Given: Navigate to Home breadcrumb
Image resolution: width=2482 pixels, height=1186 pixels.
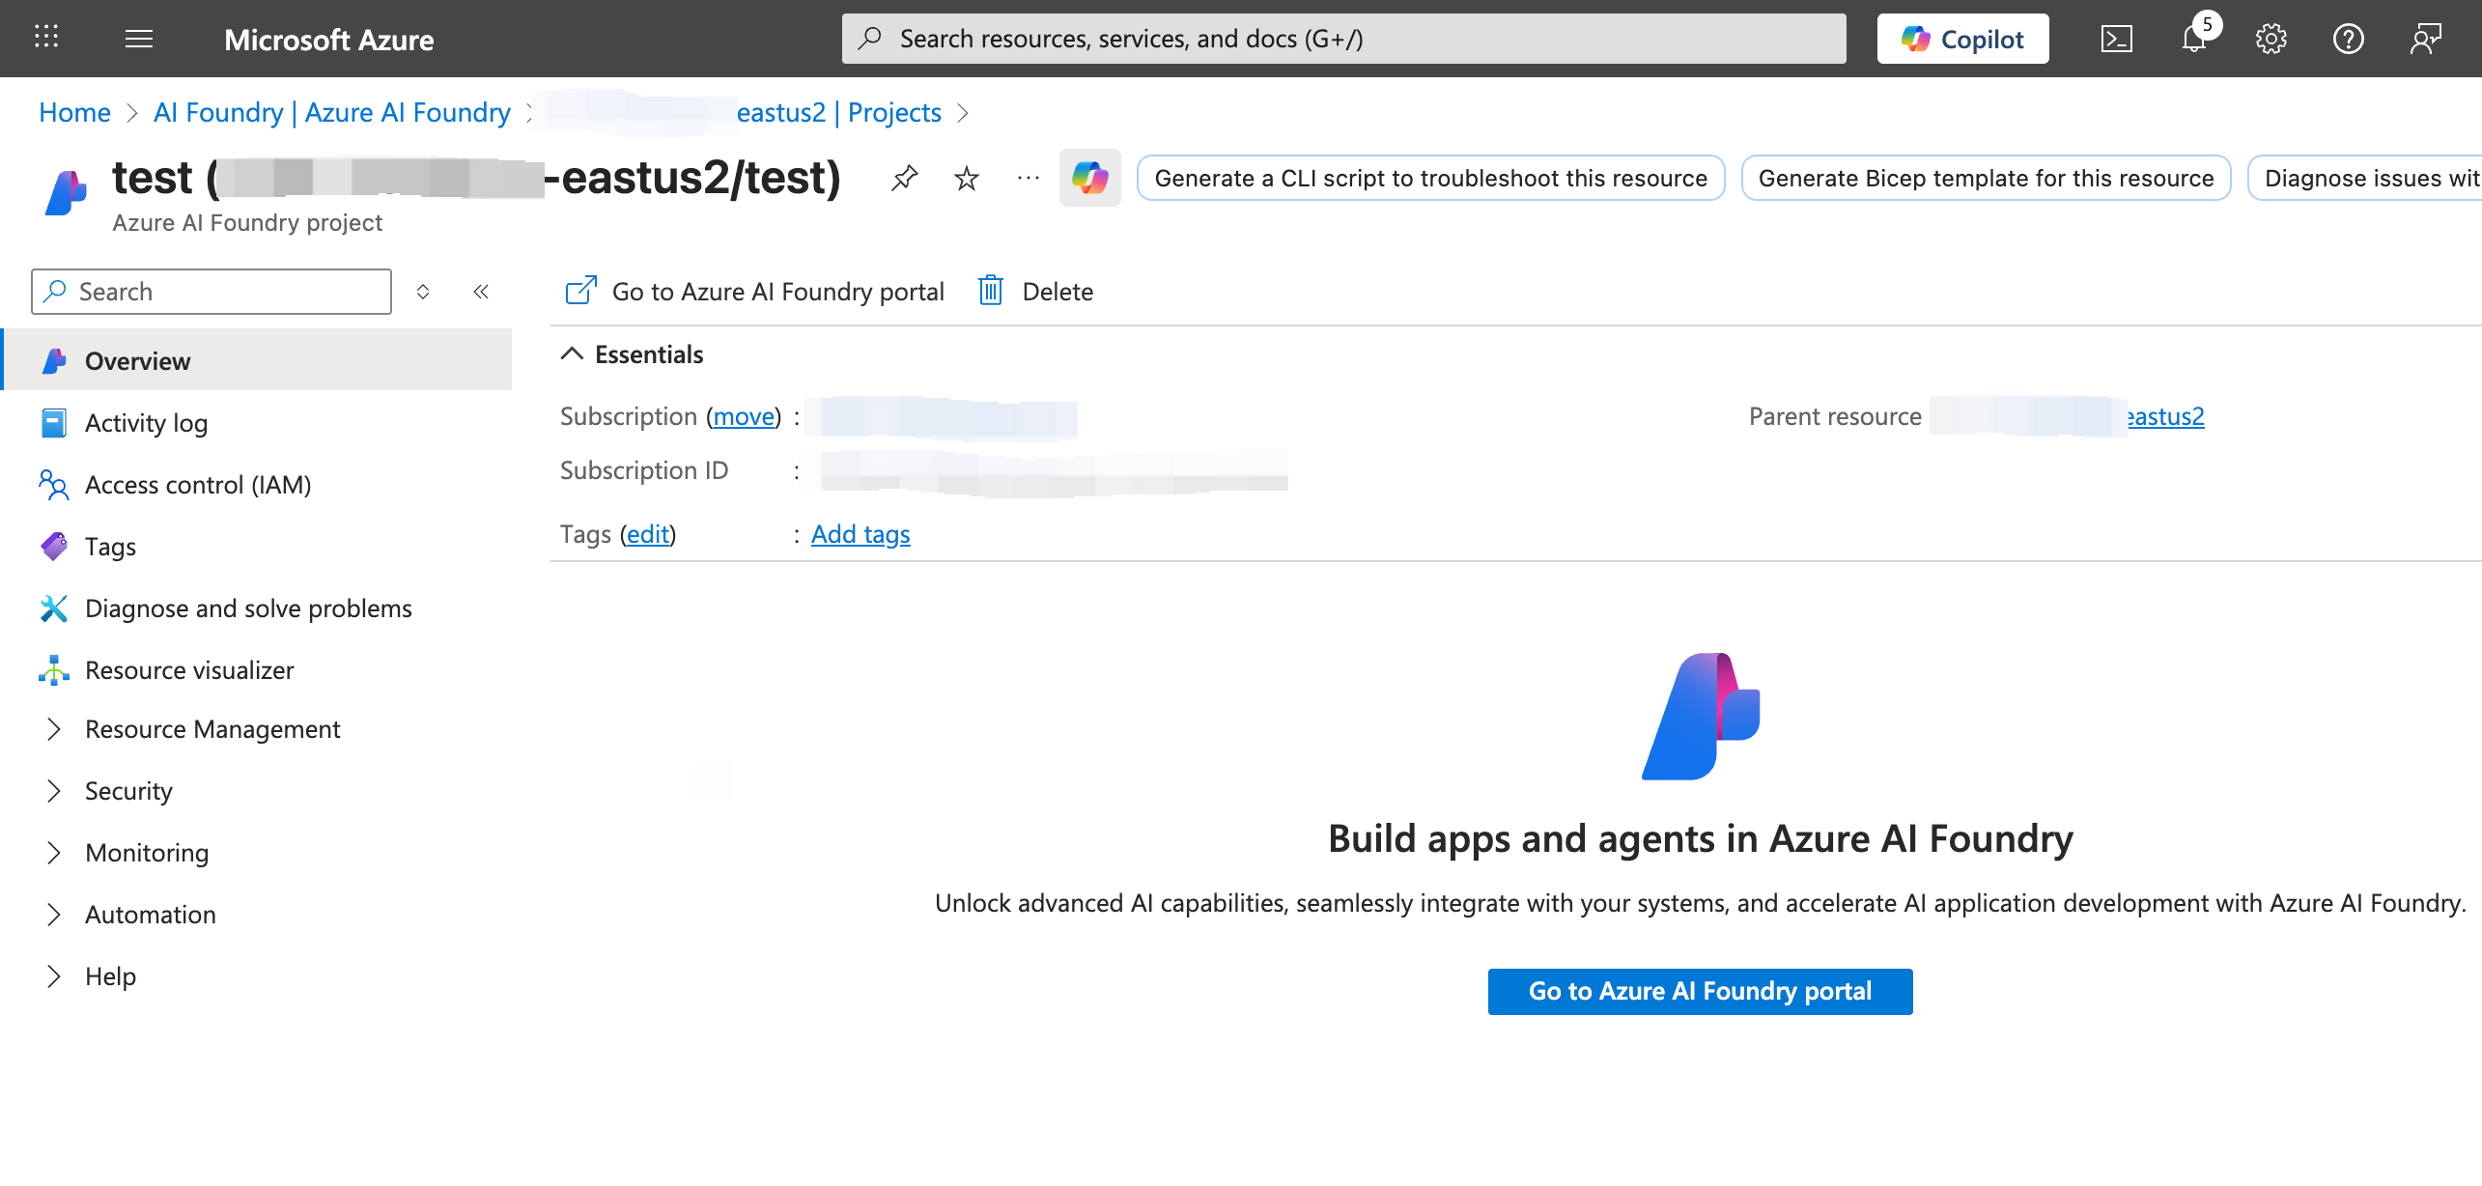Looking at the screenshot, I should [x=74, y=112].
